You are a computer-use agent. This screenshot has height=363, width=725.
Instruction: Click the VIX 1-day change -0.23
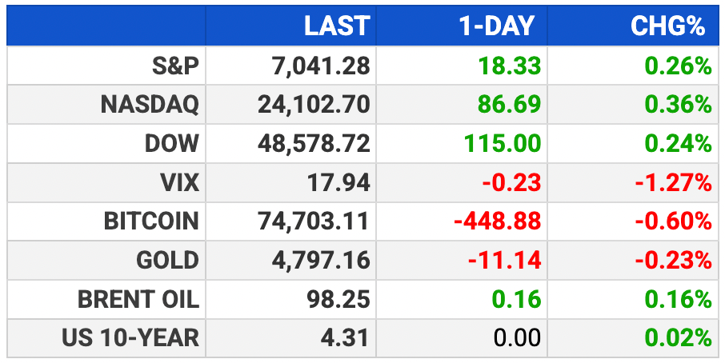coord(511,183)
